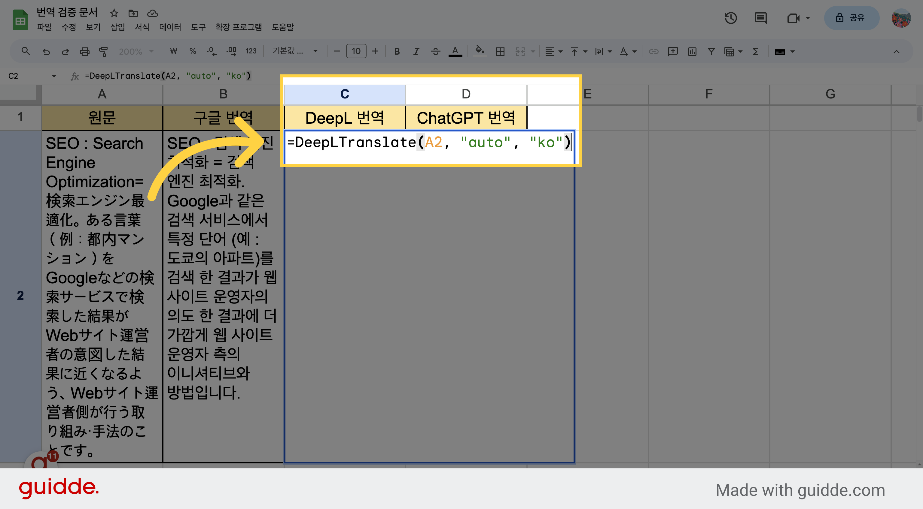Increase decimal places

231,52
